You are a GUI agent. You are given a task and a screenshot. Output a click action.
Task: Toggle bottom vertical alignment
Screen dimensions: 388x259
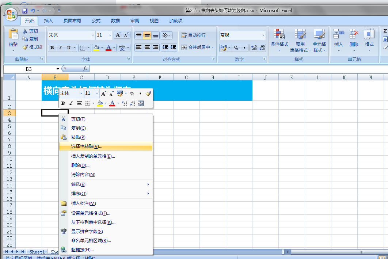click(155, 35)
